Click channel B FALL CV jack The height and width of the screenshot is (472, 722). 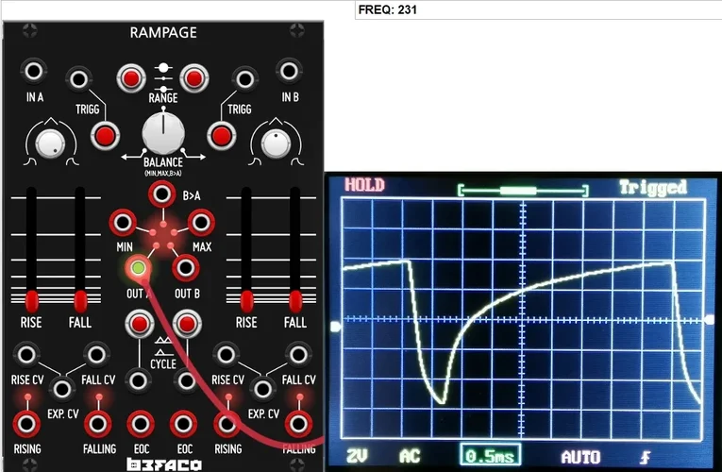pos(298,355)
